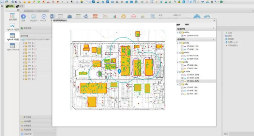Open the 自动建模 sidebar module

(x=12, y=17)
